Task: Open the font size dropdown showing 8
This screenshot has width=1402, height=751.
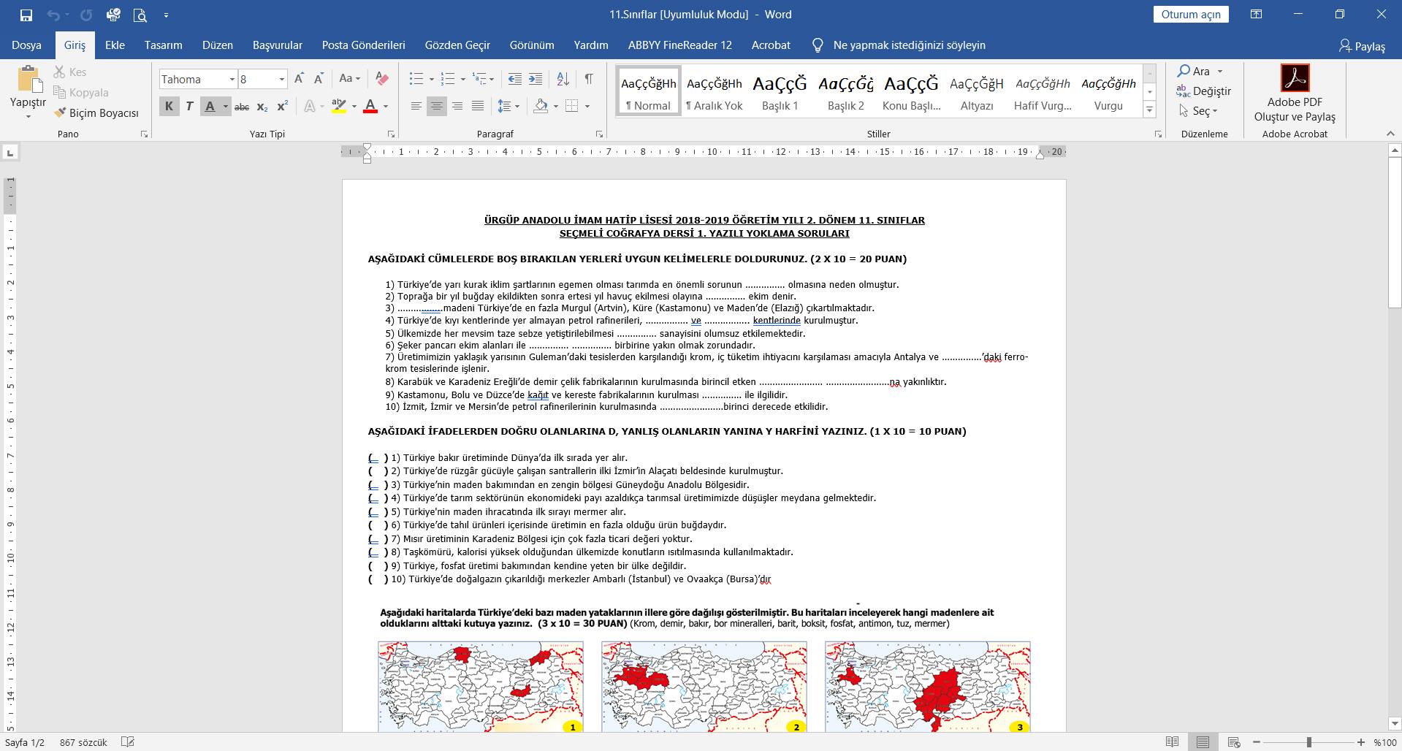Action: [x=281, y=79]
